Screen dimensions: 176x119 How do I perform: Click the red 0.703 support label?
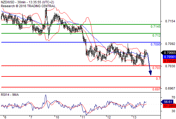tap(156, 68)
